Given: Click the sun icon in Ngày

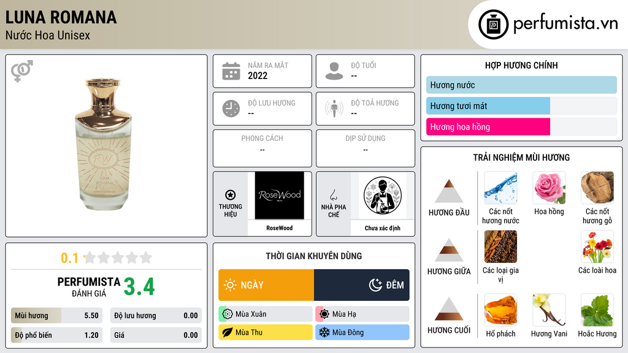Looking at the screenshot, I should [230, 285].
